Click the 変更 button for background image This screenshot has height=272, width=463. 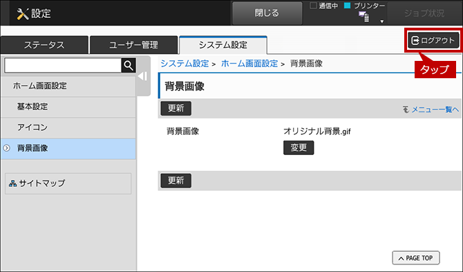pos(299,147)
